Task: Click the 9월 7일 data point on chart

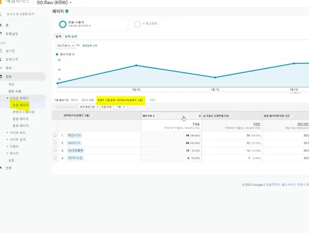Action: pos(215,78)
